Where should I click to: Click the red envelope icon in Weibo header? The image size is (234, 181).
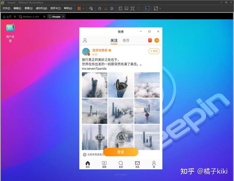click(150, 41)
